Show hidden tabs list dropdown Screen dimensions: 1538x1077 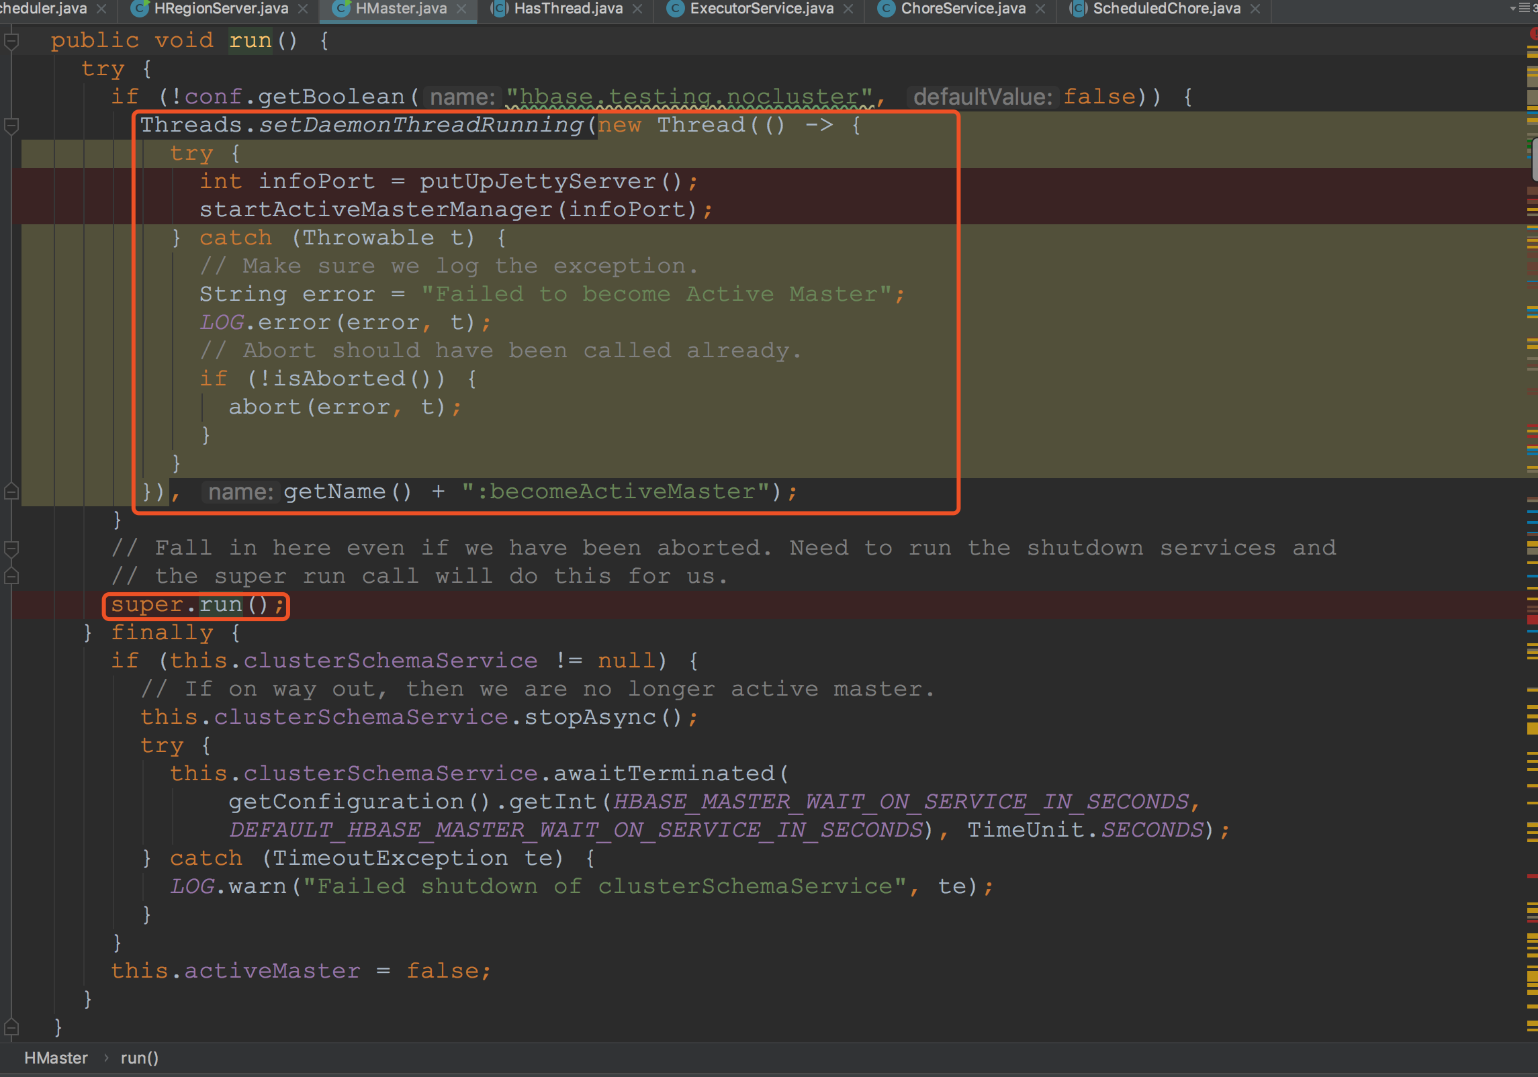click(x=1523, y=9)
